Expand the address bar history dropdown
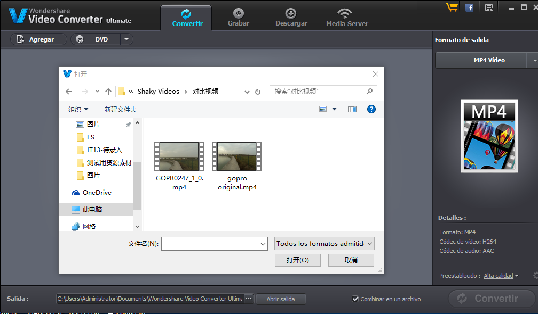The image size is (538, 314). click(247, 92)
